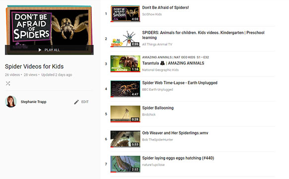Click the PLAY ALL label
289x179 pixels.
52,50
